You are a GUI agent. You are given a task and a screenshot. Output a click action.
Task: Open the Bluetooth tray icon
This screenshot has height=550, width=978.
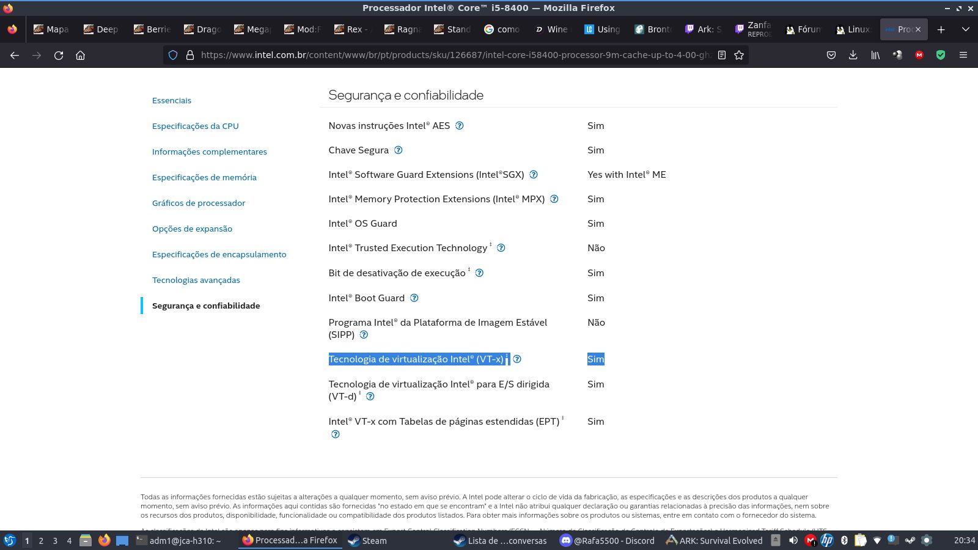point(844,540)
